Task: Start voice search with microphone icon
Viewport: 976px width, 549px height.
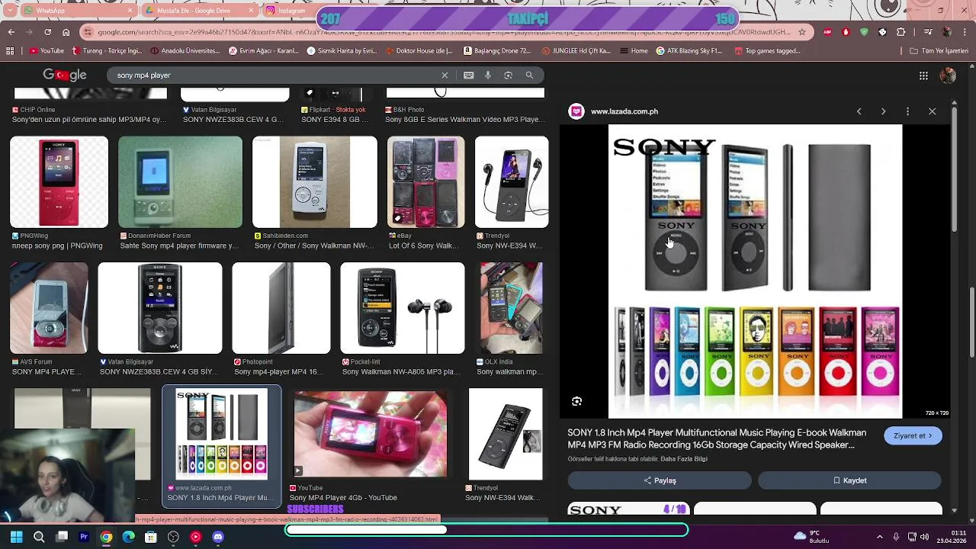Action: coord(488,75)
